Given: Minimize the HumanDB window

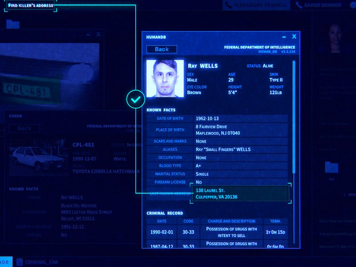Looking at the screenshot, I should click(284, 37).
